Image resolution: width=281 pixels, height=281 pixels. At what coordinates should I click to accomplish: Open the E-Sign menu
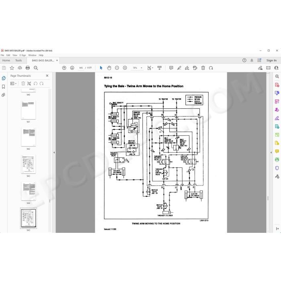coord(22,55)
